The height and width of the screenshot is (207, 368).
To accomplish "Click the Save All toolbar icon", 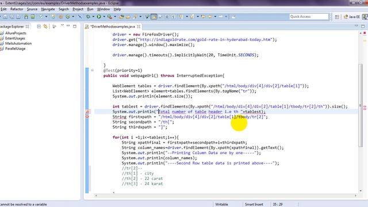I will pyautogui.click(x=11, y=17).
